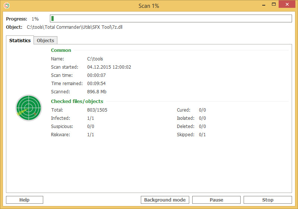The width and height of the screenshot is (298, 209).
Task: Click the Cured label
Action: pos(184,110)
